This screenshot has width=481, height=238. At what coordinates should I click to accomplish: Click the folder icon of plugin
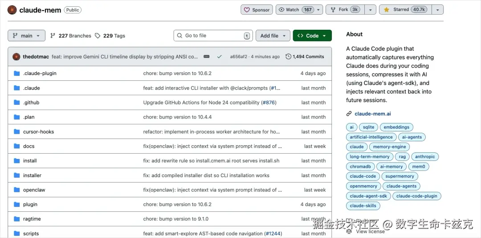click(17, 204)
